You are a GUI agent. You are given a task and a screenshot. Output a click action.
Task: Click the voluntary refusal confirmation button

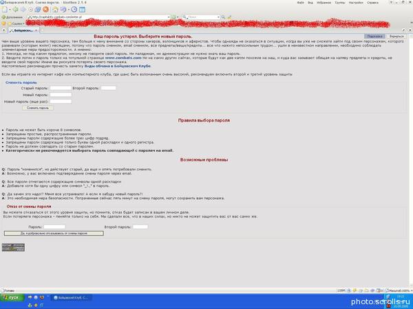(54, 233)
